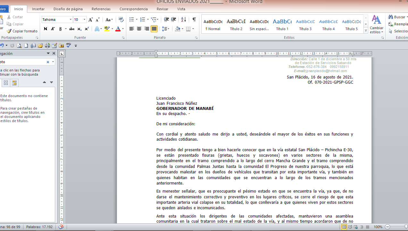Open the Referencias ribbon tab
The image size is (408, 231).
pos(101,9)
